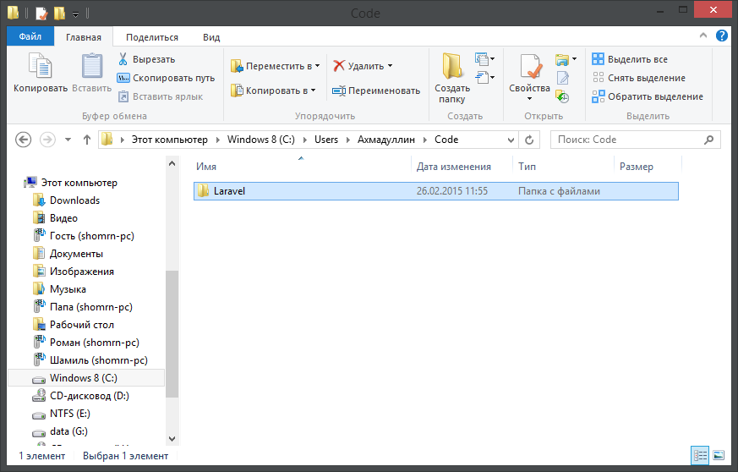Open the New item dropdown in Создать group
Image resolution: width=738 pixels, height=472 pixels.
tap(484, 59)
